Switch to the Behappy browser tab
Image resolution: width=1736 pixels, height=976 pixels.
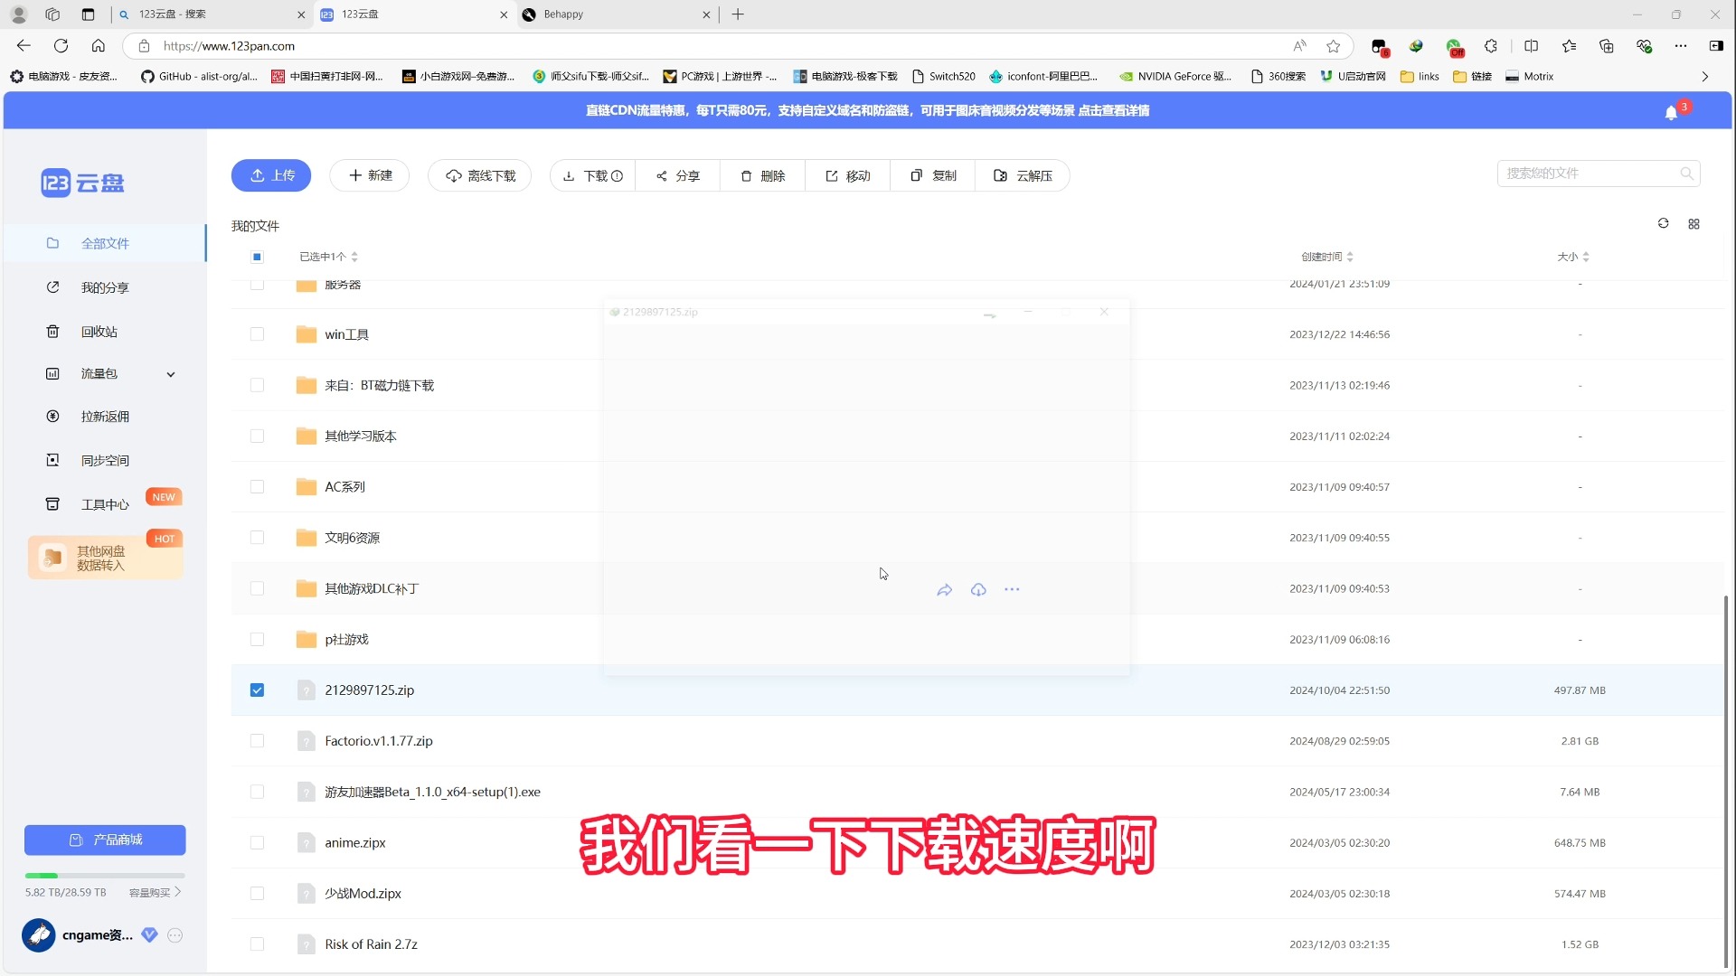[x=618, y=14]
